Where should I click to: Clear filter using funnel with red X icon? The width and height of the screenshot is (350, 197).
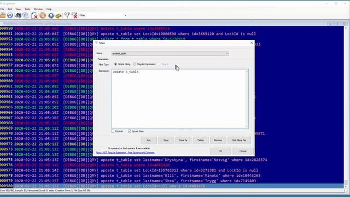tap(74, 15)
